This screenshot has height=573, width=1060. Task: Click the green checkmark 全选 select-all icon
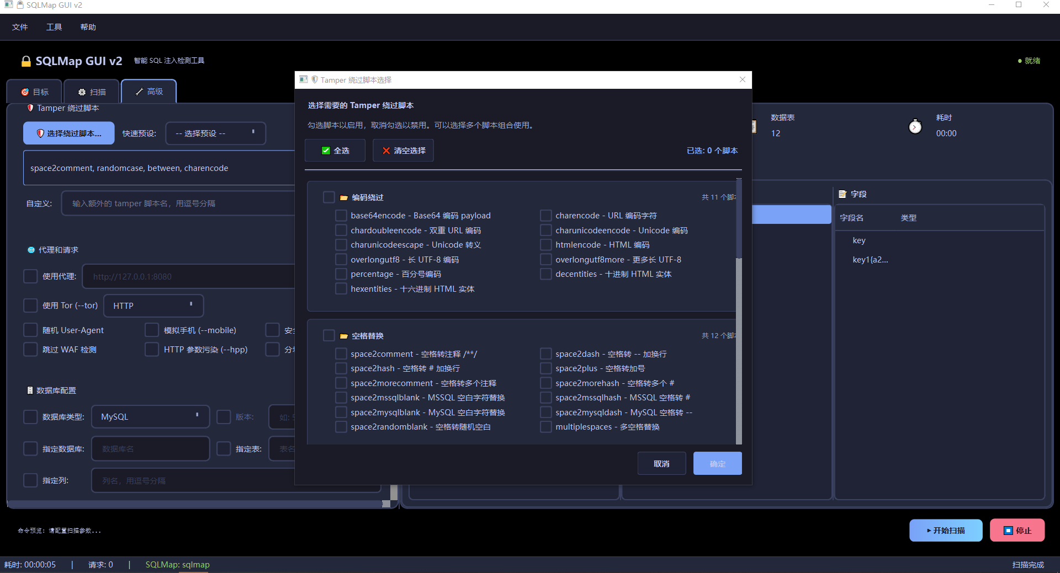[325, 150]
